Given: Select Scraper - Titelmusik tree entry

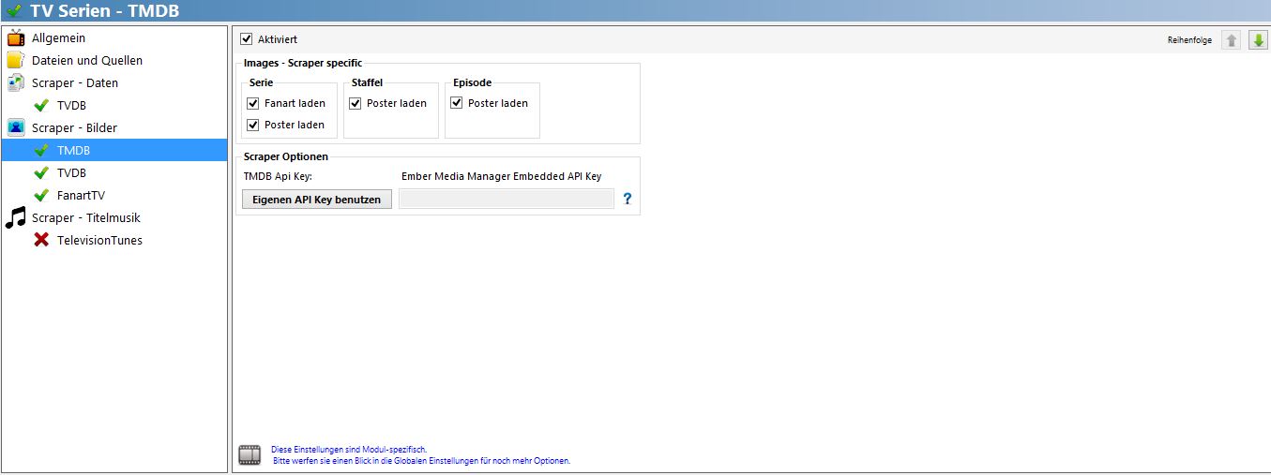Looking at the screenshot, I should click(x=86, y=218).
